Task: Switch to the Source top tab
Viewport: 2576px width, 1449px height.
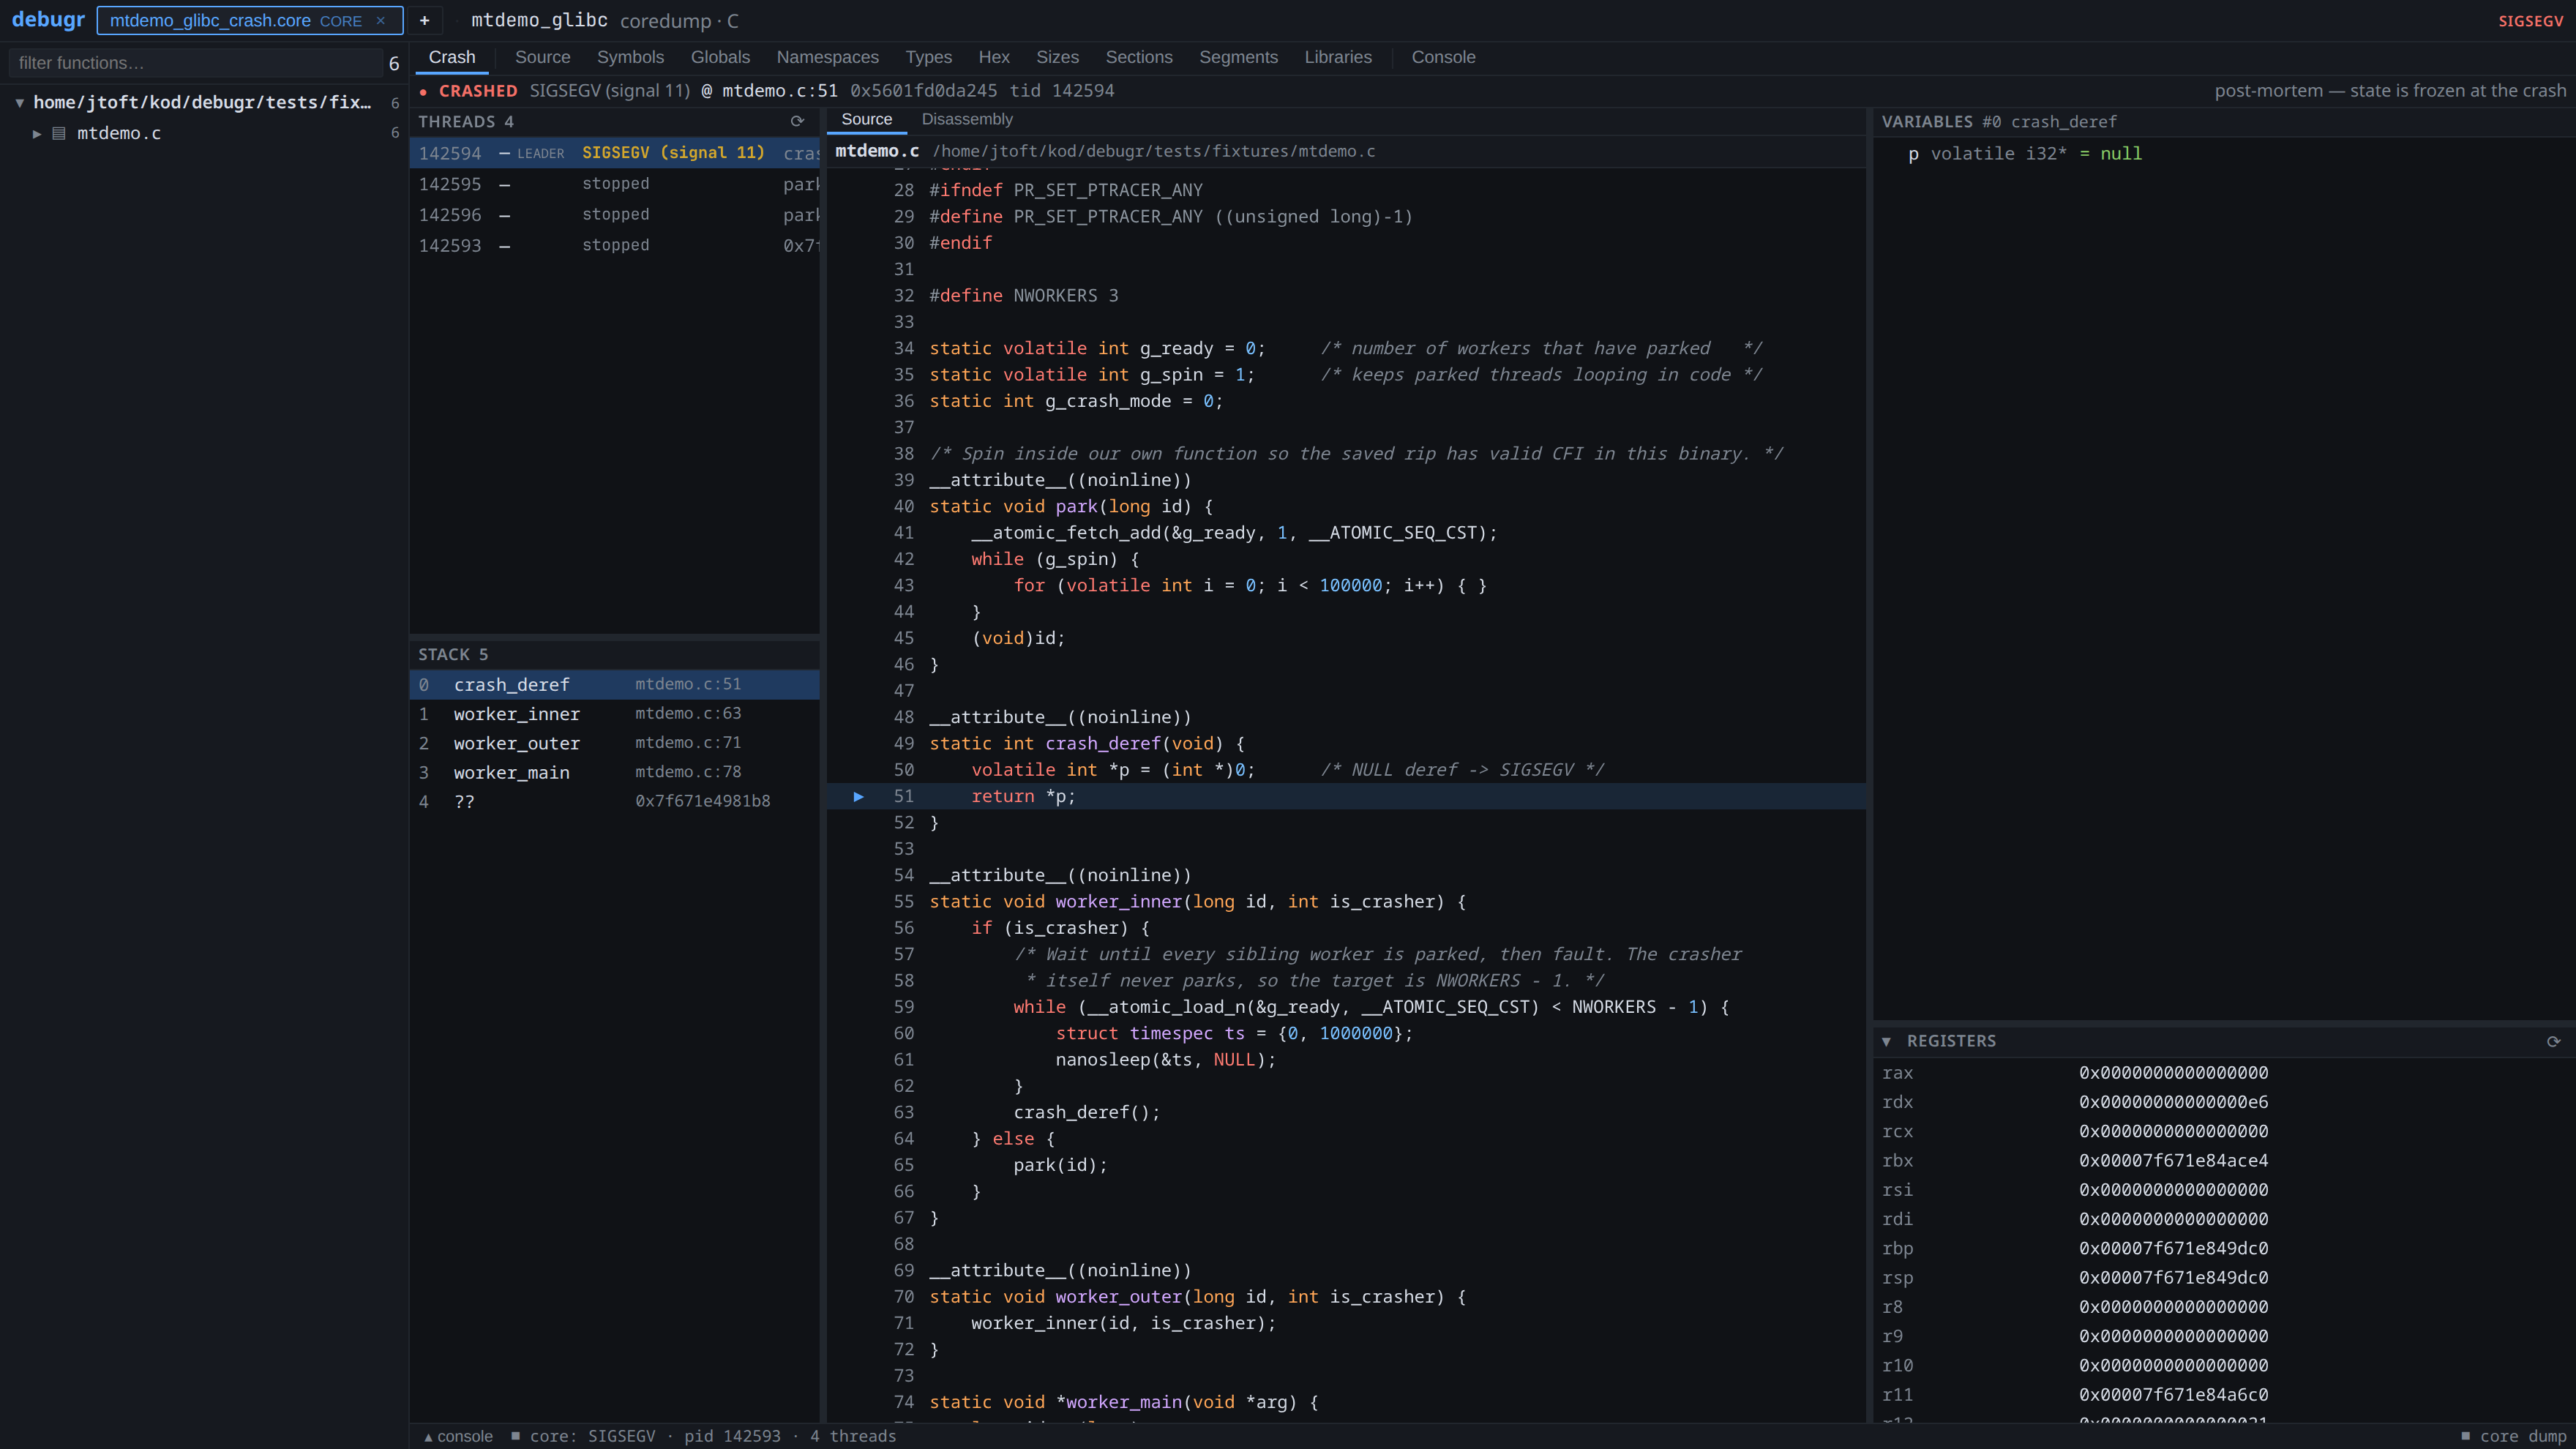Action: 542,57
